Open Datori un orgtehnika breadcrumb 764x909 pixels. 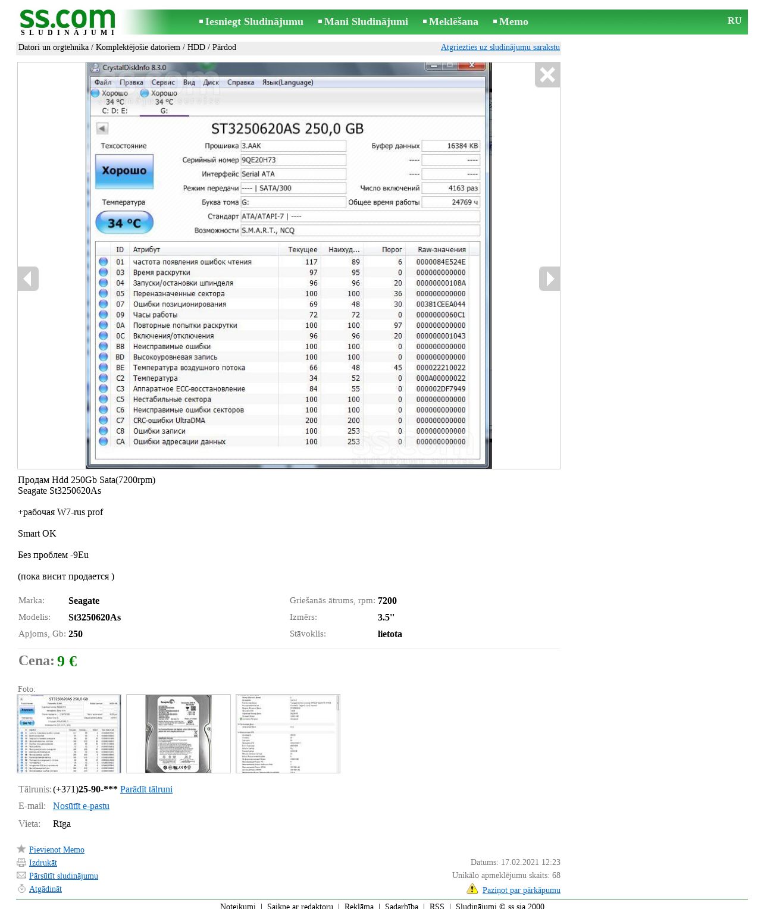point(54,47)
